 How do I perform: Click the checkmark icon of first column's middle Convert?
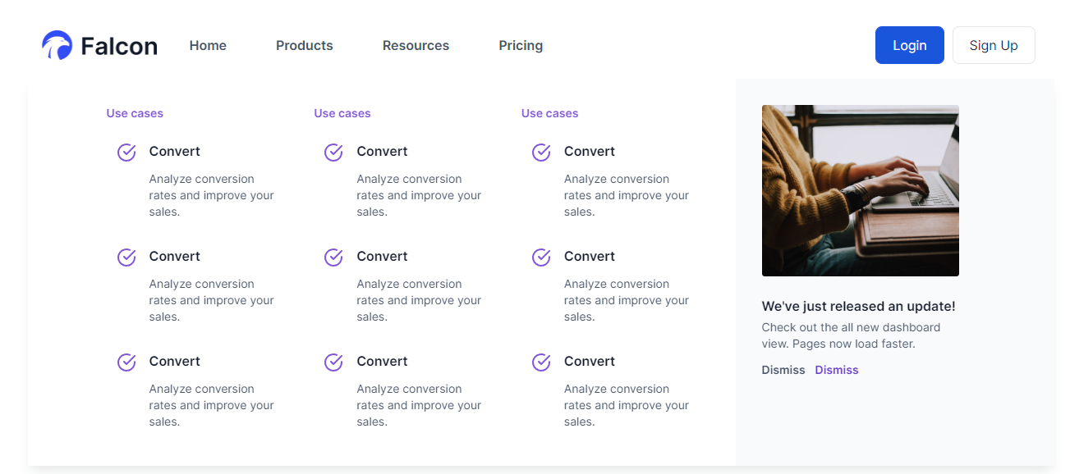click(126, 258)
